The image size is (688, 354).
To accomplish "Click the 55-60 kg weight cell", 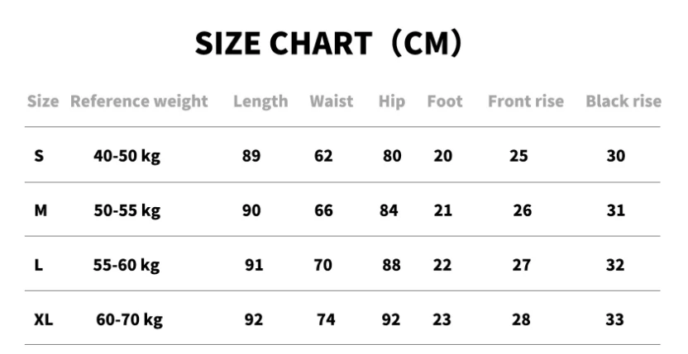I will coord(126,265).
